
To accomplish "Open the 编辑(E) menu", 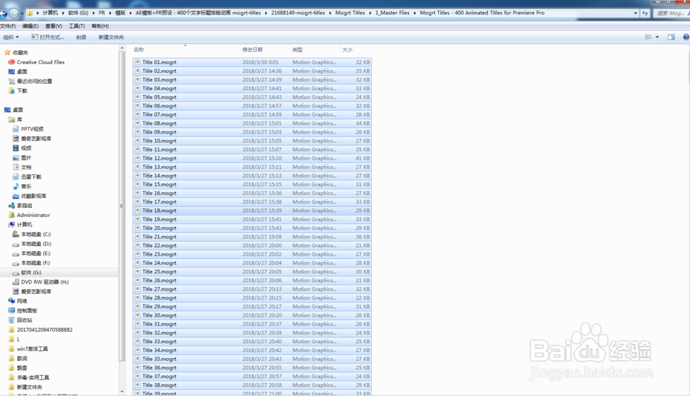I will (30, 26).
